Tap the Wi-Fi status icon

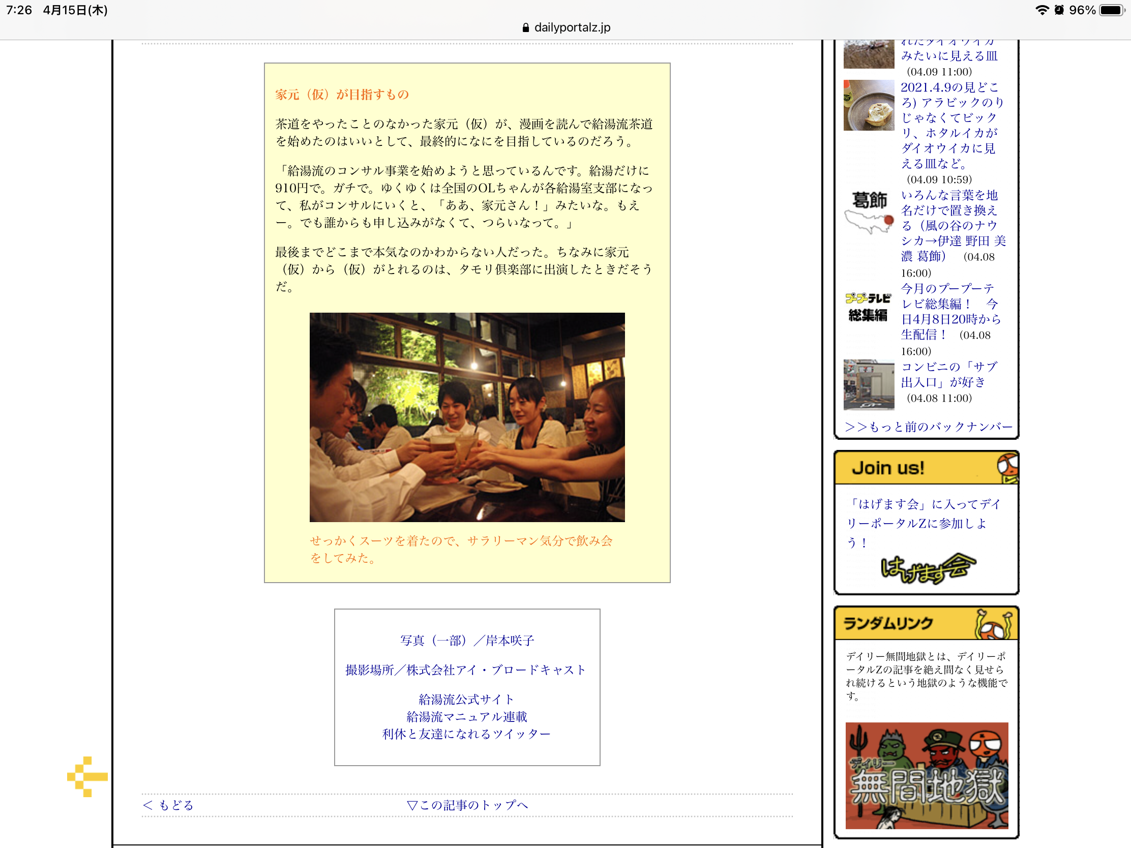(x=1041, y=10)
